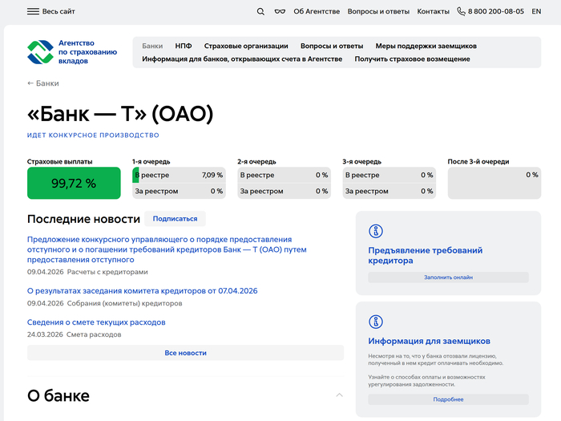
Task: Open 'Вопросы и ответы' in the top bar
Action: coord(378,11)
